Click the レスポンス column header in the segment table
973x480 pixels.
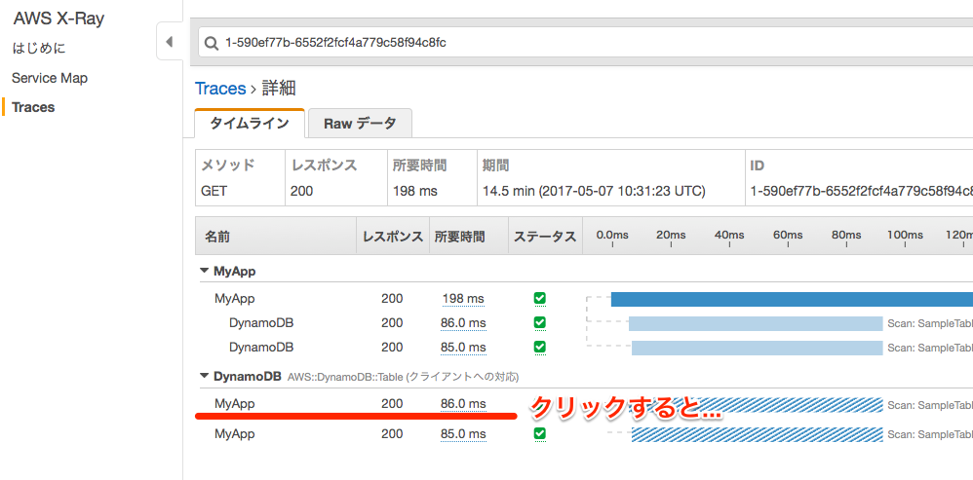tap(393, 236)
